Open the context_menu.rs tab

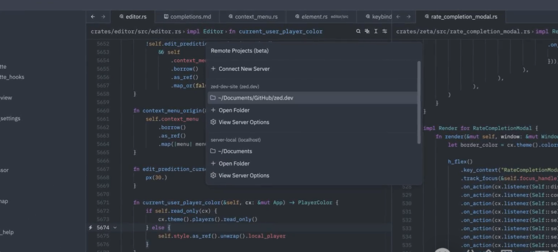point(253,17)
